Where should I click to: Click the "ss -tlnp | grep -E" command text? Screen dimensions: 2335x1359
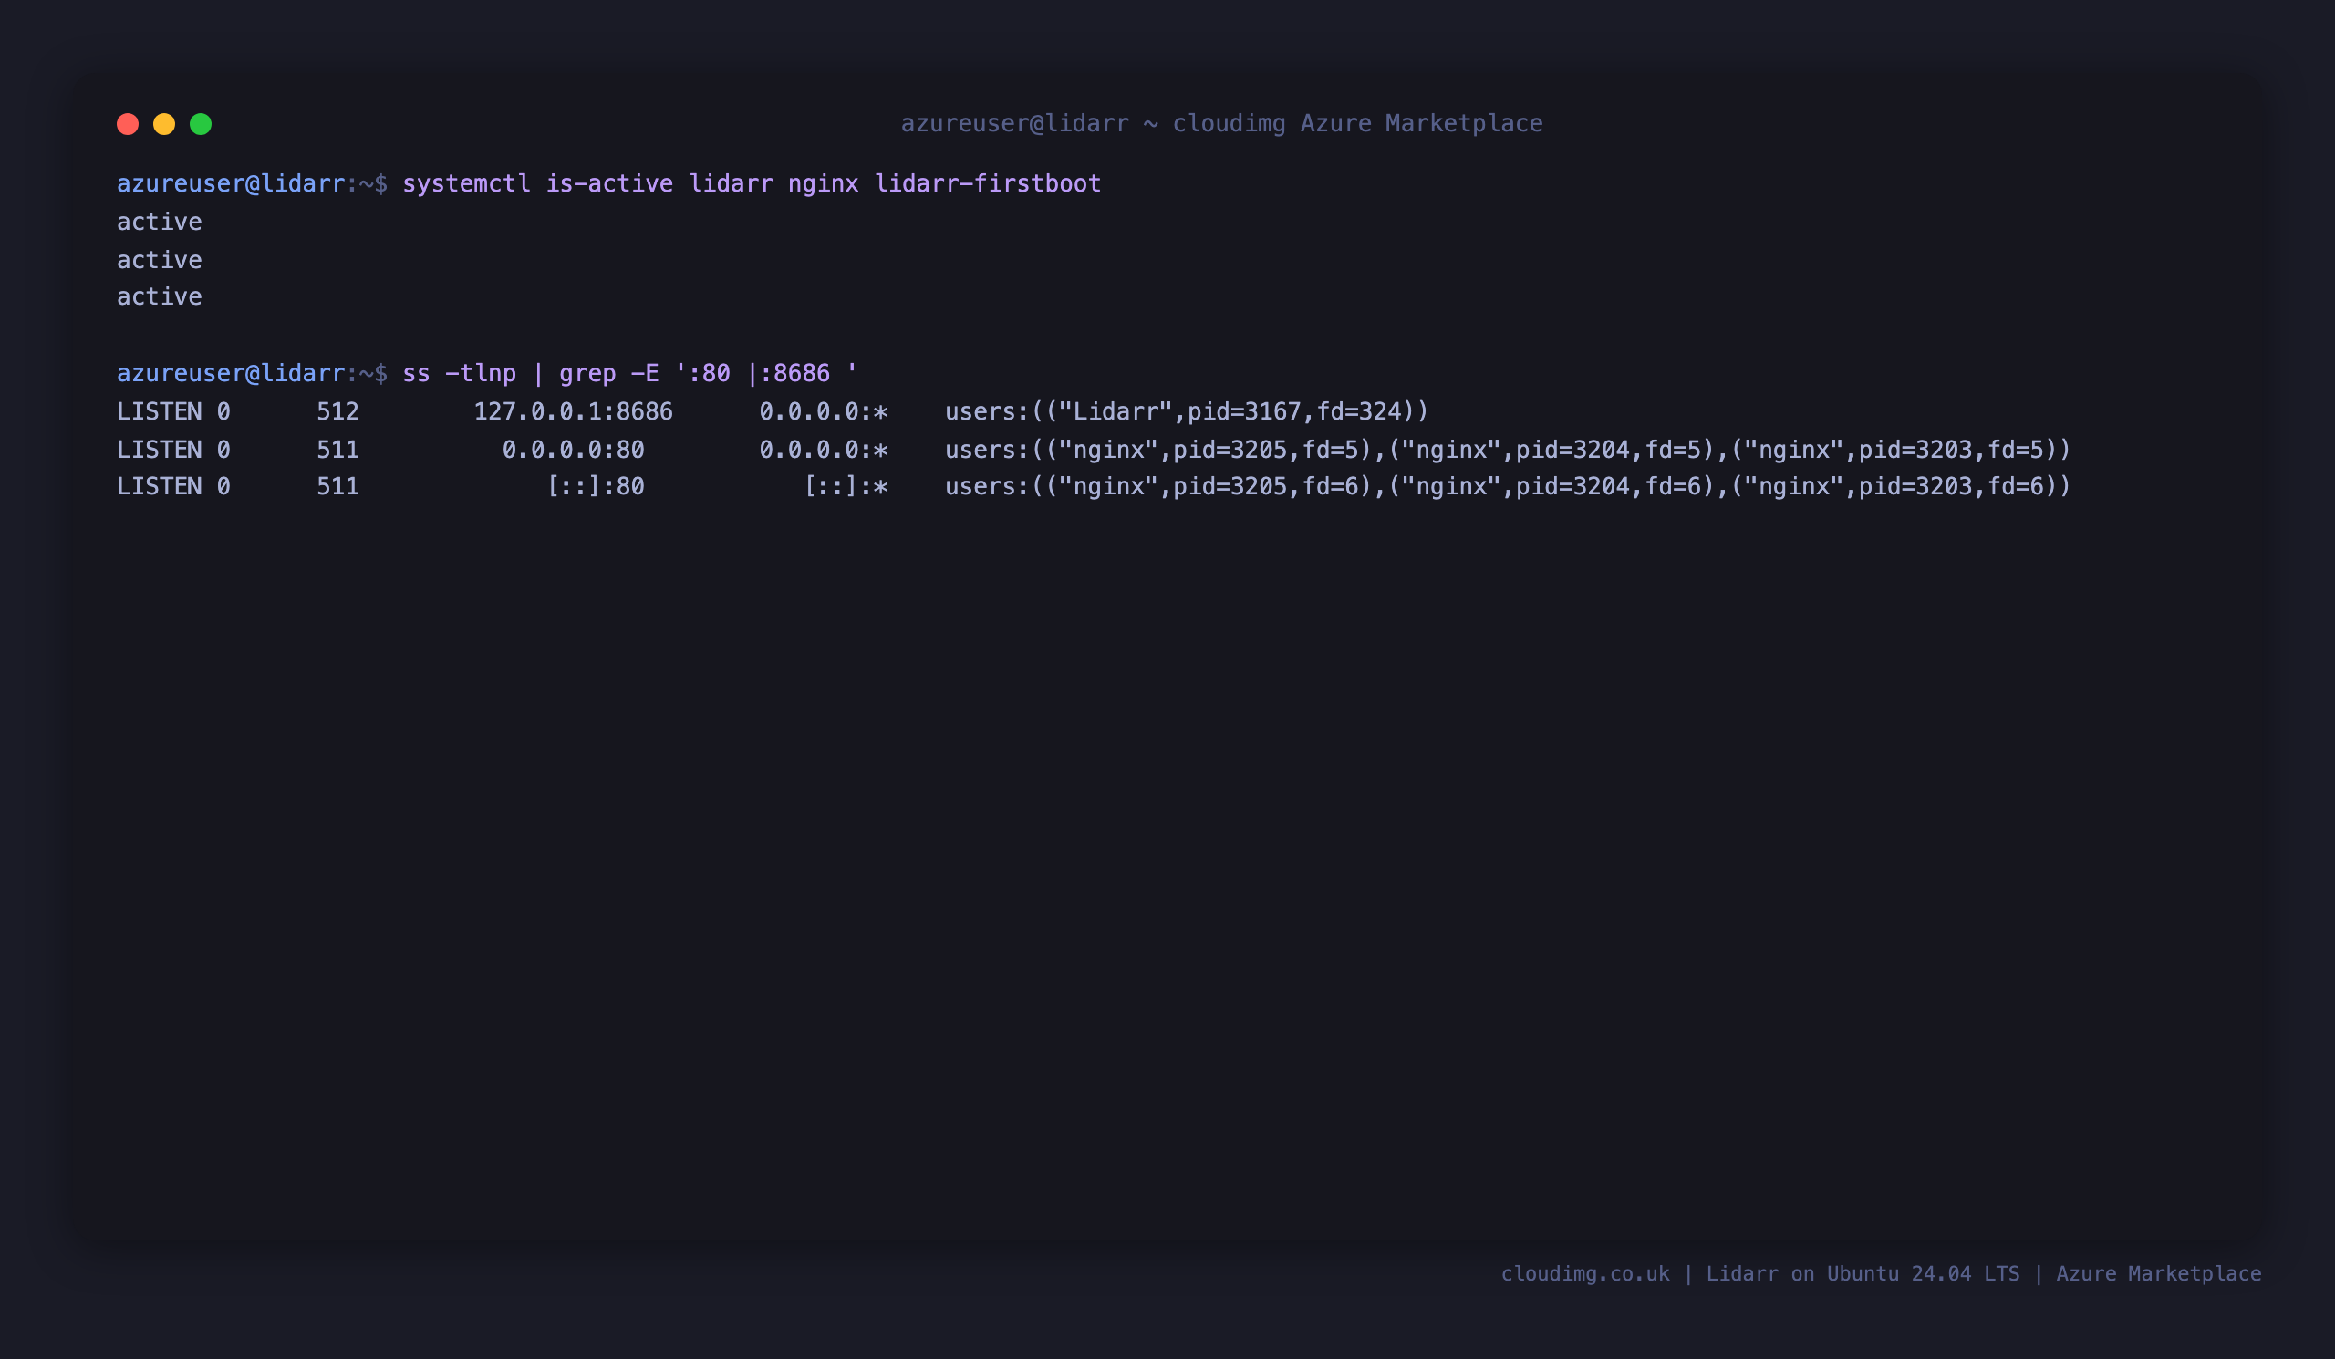531,373
